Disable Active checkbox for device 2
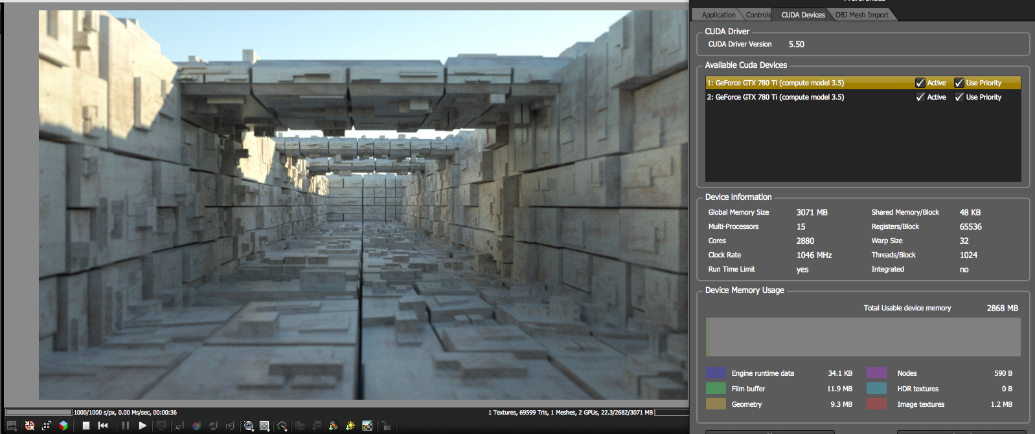The width and height of the screenshot is (1035, 434). [920, 97]
